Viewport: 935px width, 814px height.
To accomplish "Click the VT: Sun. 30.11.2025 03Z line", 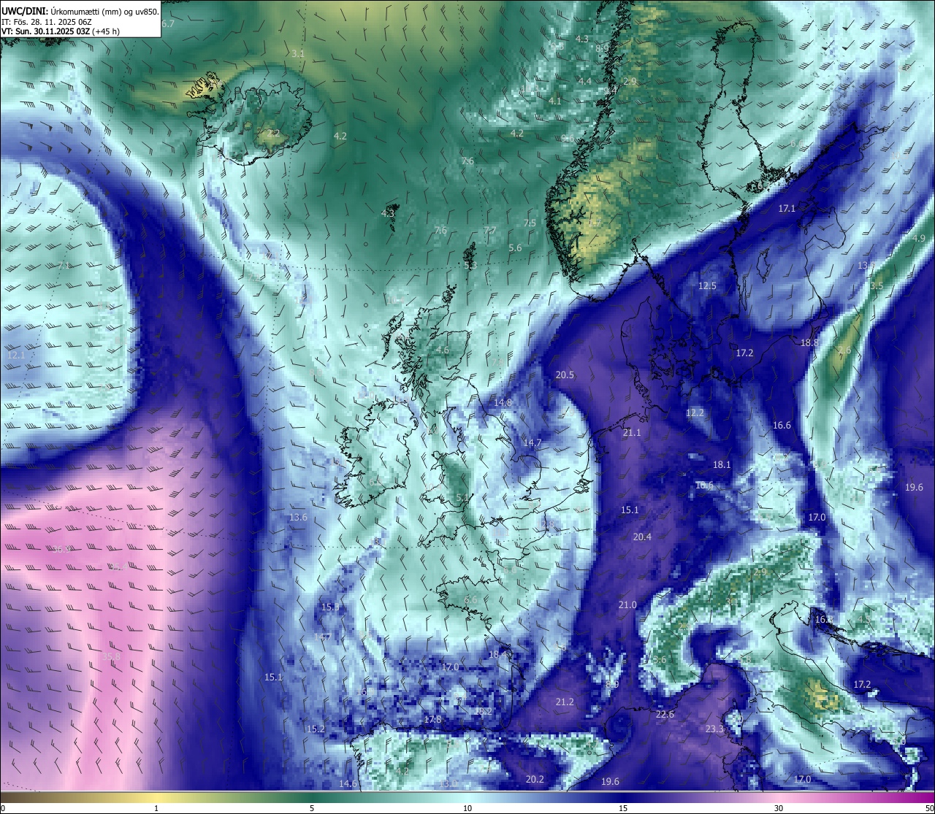I will 61,31.
